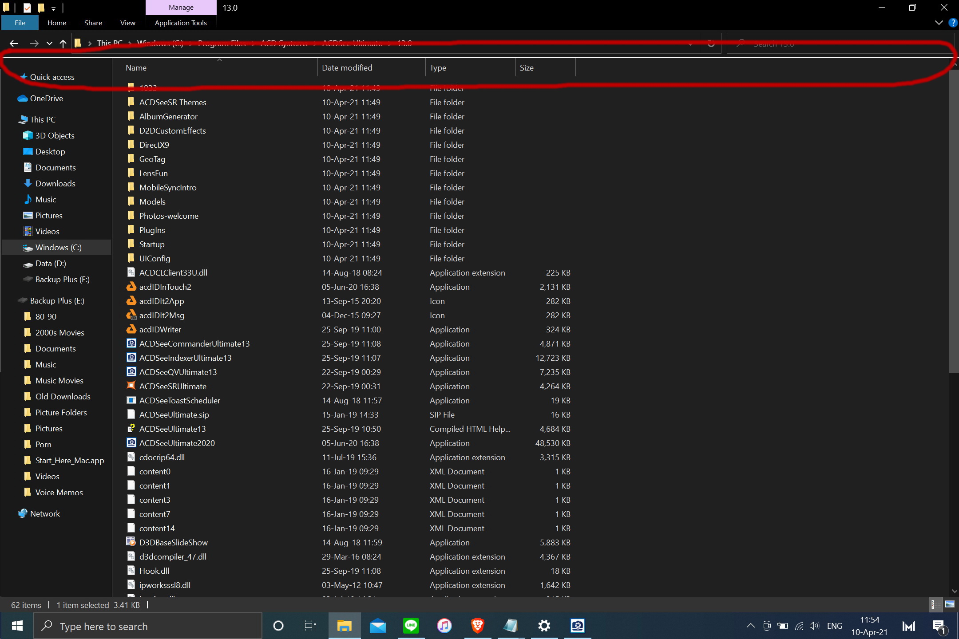Sort files by Date modified column

pyautogui.click(x=347, y=68)
